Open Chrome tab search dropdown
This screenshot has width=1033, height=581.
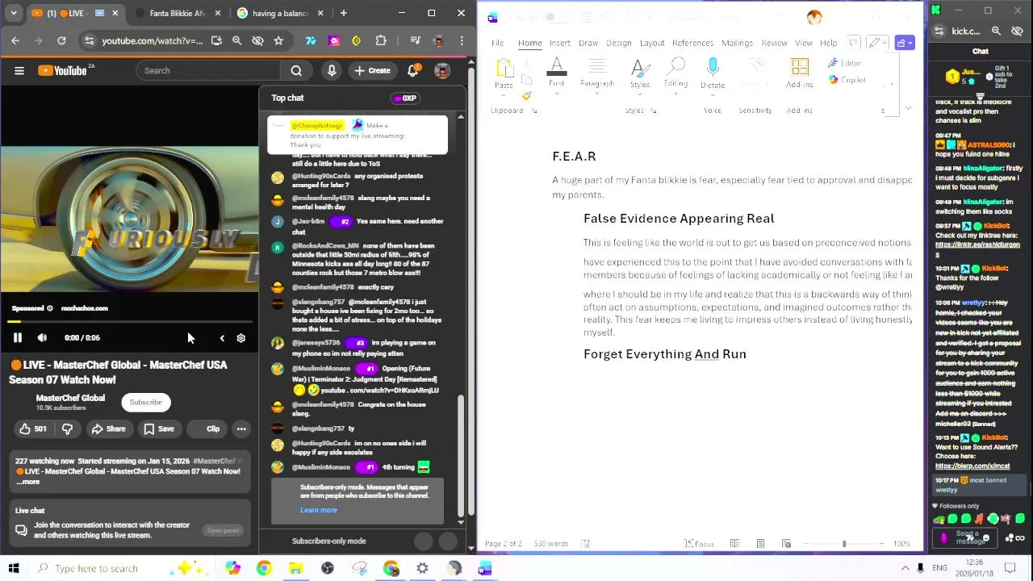tap(15, 13)
